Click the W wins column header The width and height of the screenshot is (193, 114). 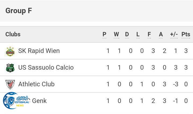(x=116, y=34)
